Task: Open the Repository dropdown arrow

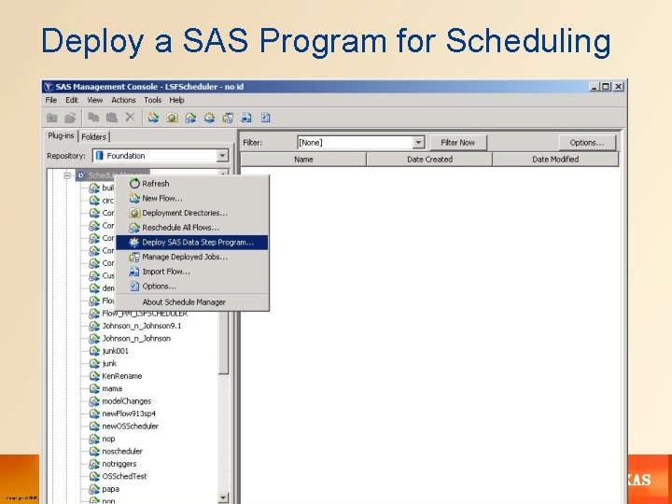Action: (222, 156)
